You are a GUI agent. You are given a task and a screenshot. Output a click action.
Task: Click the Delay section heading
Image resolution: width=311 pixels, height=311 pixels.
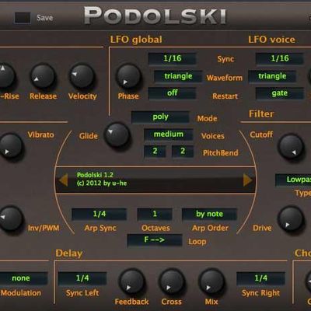pyautogui.click(x=69, y=253)
